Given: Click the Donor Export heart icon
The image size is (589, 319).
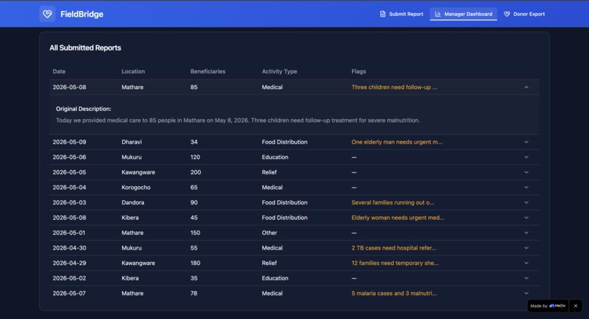Looking at the screenshot, I should pyautogui.click(x=506, y=14).
